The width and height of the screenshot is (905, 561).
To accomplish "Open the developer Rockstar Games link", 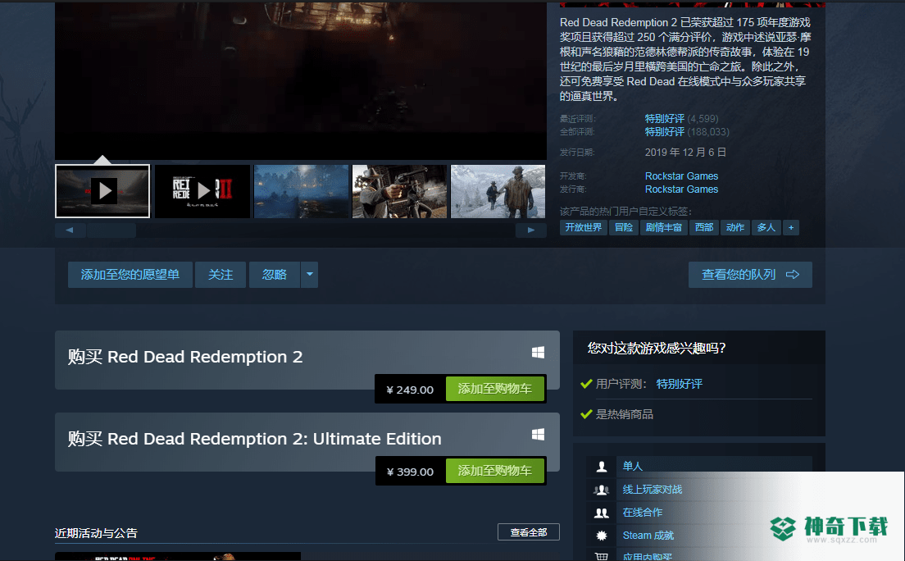I will (x=682, y=176).
